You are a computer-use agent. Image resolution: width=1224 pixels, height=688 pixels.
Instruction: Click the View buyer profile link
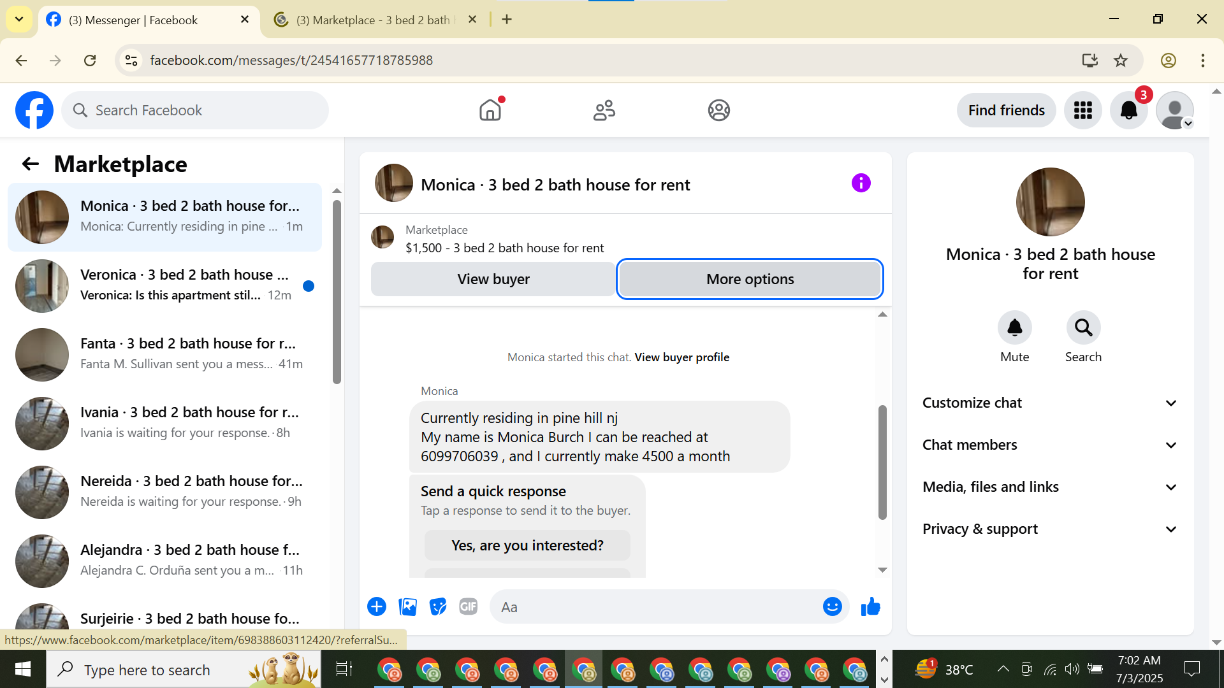[x=681, y=357]
